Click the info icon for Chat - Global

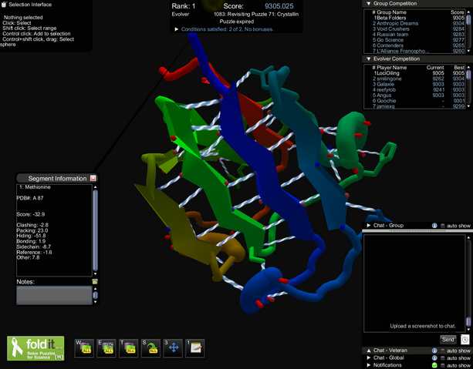click(x=434, y=358)
